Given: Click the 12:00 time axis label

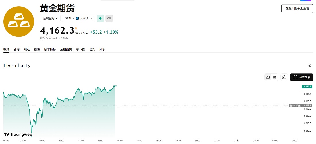Looking at the screenshot, I should pyautogui.click(x=81, y=141).
